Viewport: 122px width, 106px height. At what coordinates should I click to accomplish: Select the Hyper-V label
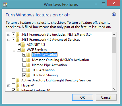coord(28,85)
